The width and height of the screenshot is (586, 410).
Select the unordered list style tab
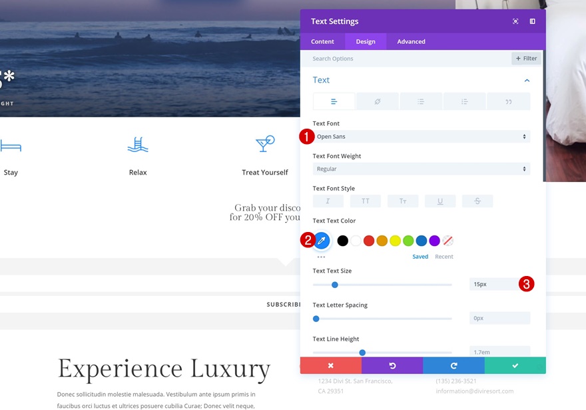(421, 101)
